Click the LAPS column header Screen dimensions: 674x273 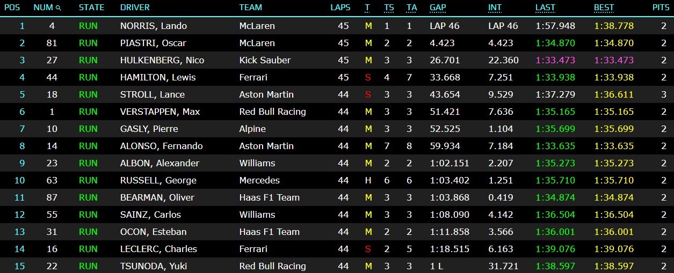[x=340, y=8]
